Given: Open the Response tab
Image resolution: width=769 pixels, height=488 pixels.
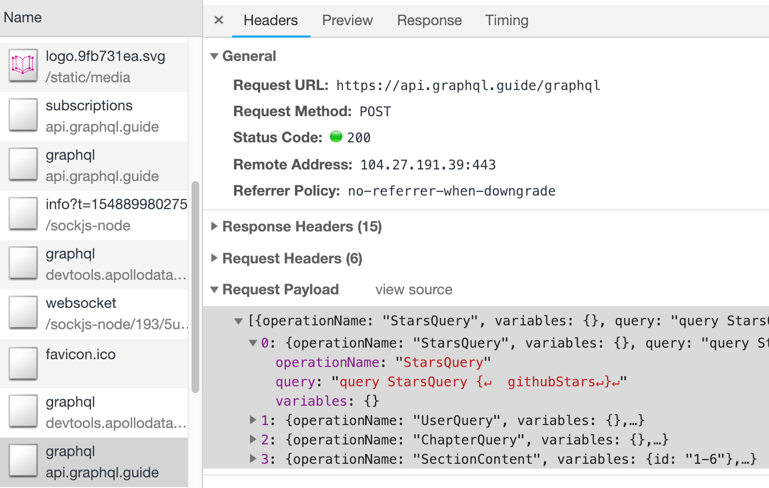Looking at the screenshot, I should [429, 20].
